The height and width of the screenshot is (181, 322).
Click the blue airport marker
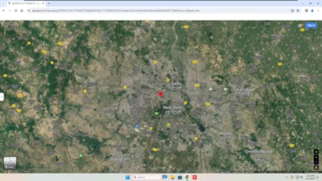click(x=137, y=126)
